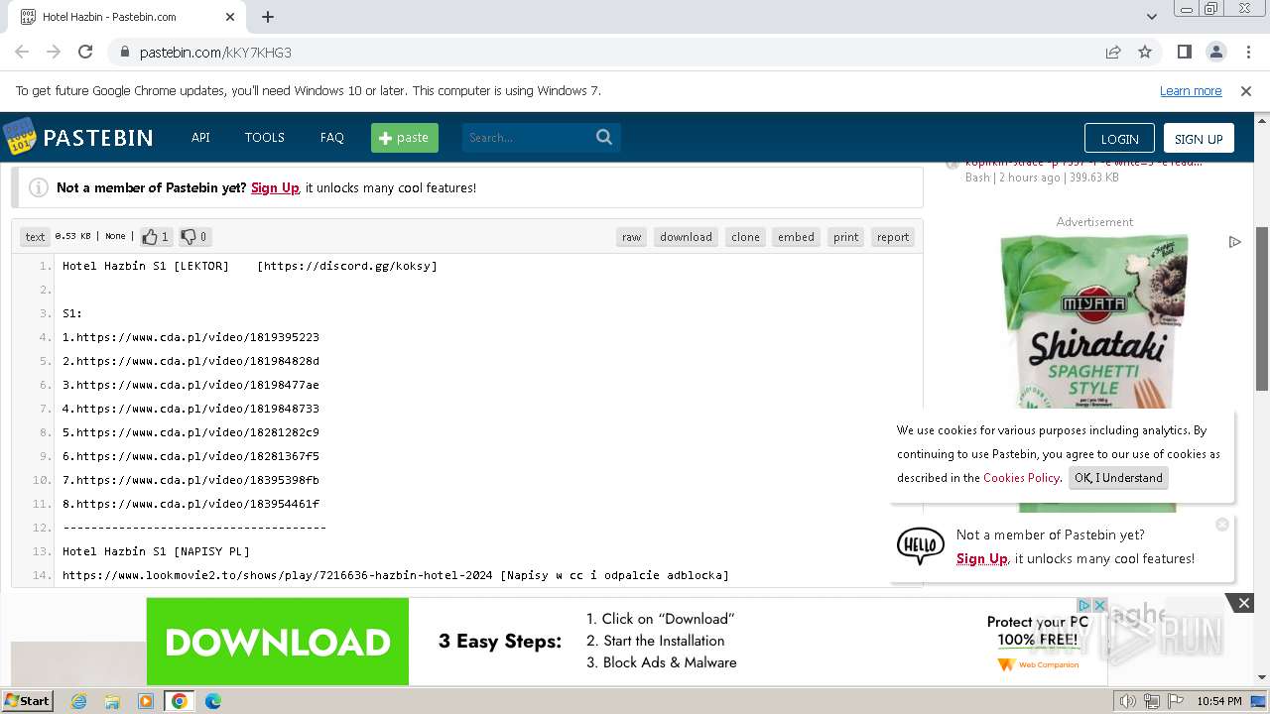The width and height of the screenshot is (1270, 714).
Task: Click the lookmovie2.to link text line
Action: click(x=395, y=575)
